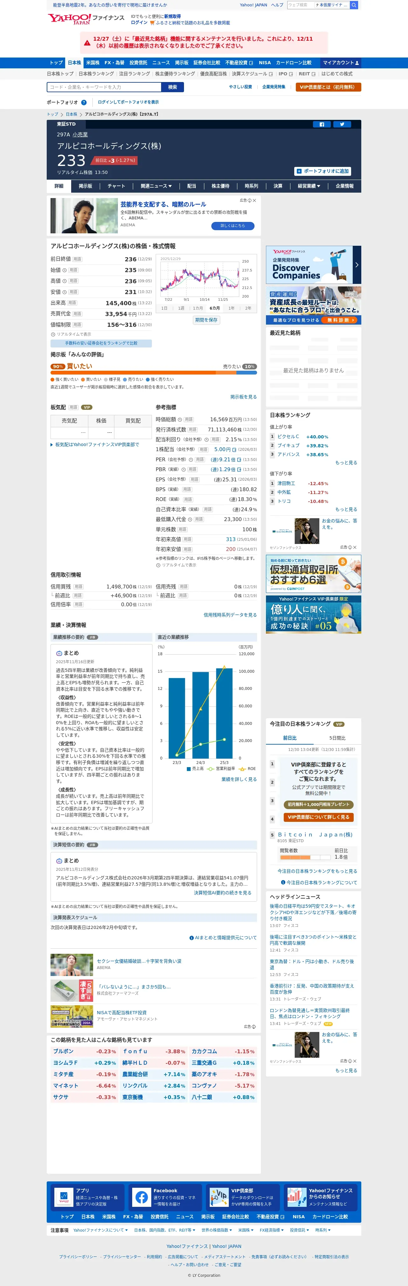Click the external link icon beside PER value
The width and height of the screenshot is (408, 1286).
(239, 460)
